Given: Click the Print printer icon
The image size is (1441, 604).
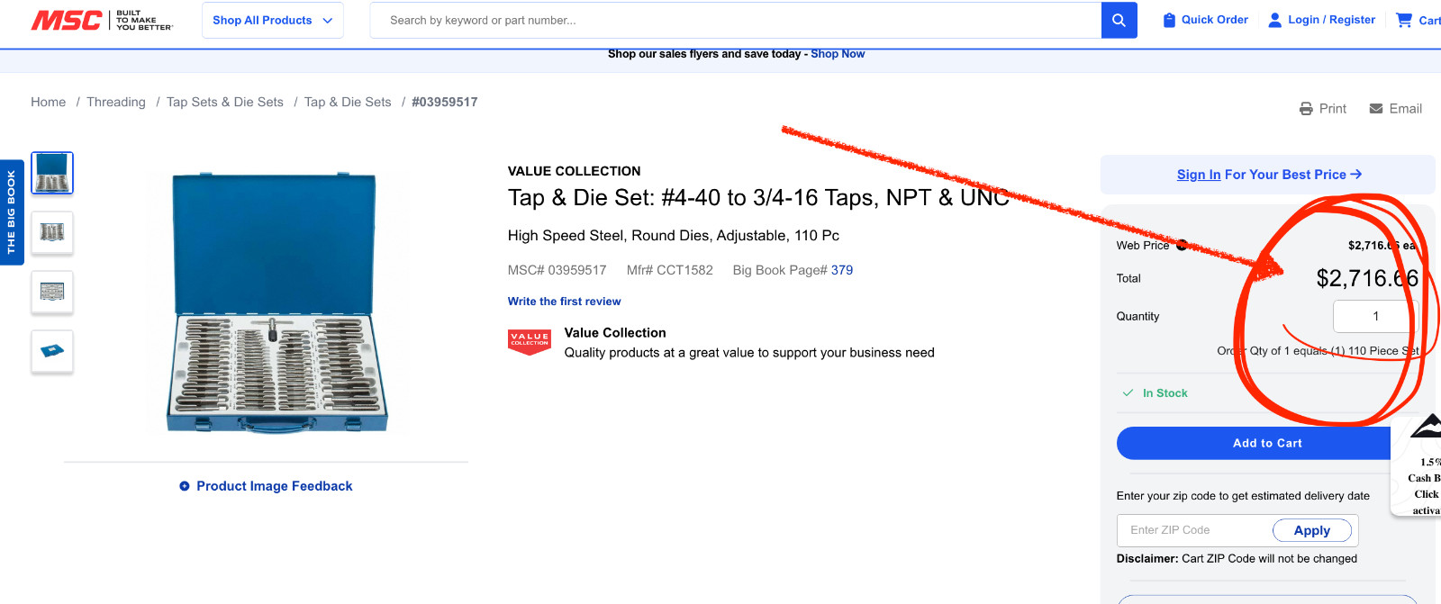Looking at the screenshot, I should [x=1306, y=109].
